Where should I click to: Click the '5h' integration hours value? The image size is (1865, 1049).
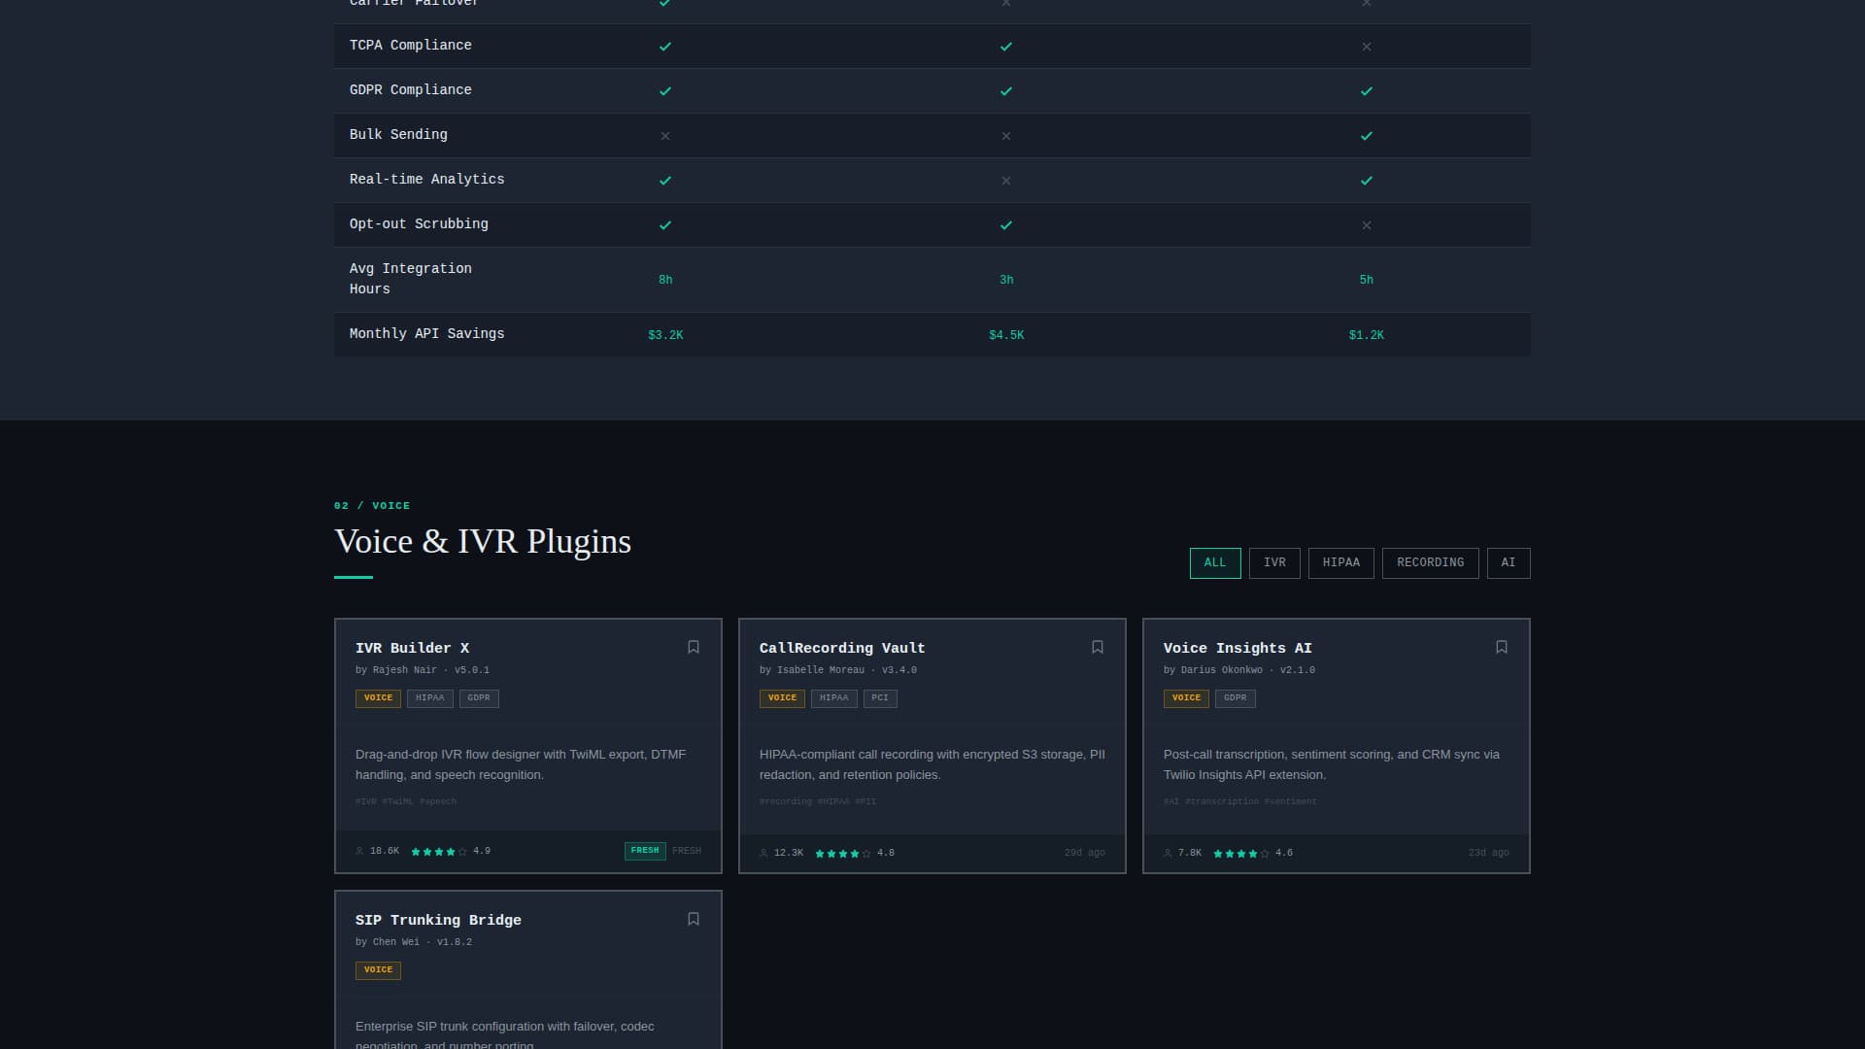1367,281
